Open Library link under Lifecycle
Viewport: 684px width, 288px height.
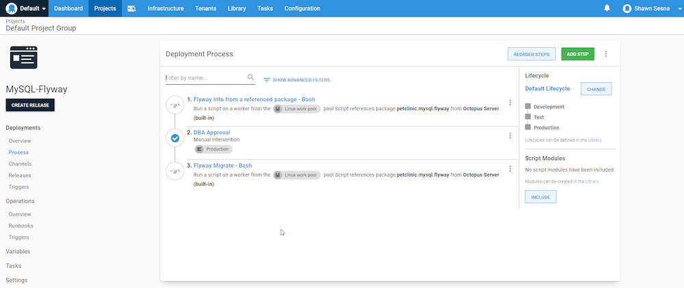pos(594,140)
